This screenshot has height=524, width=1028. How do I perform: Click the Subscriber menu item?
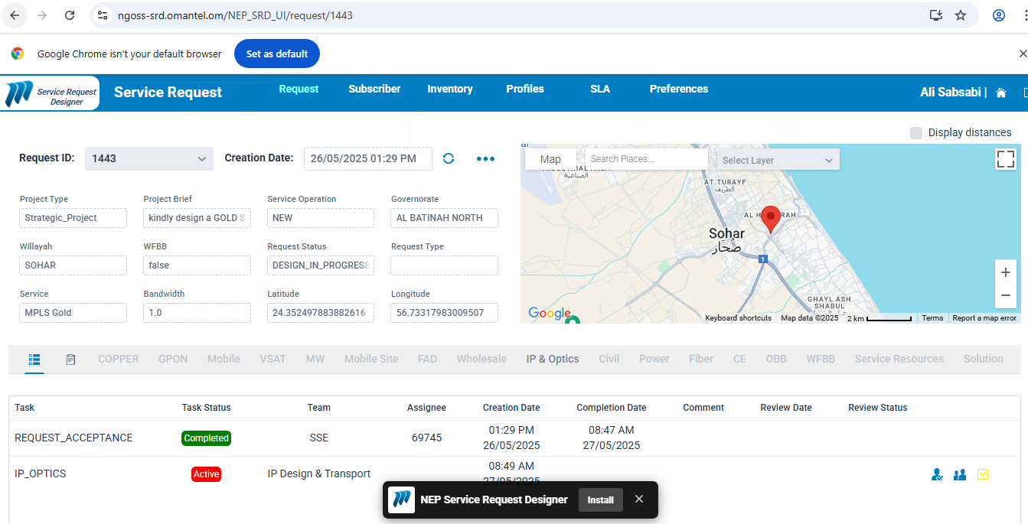374,89
